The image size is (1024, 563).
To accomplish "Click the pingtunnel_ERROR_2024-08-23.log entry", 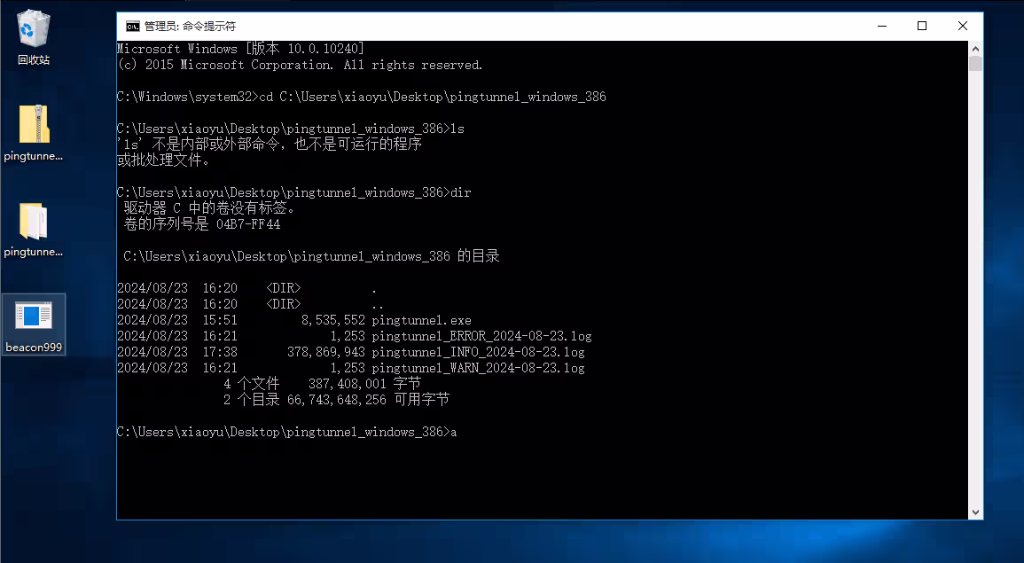I will point(481,336).
